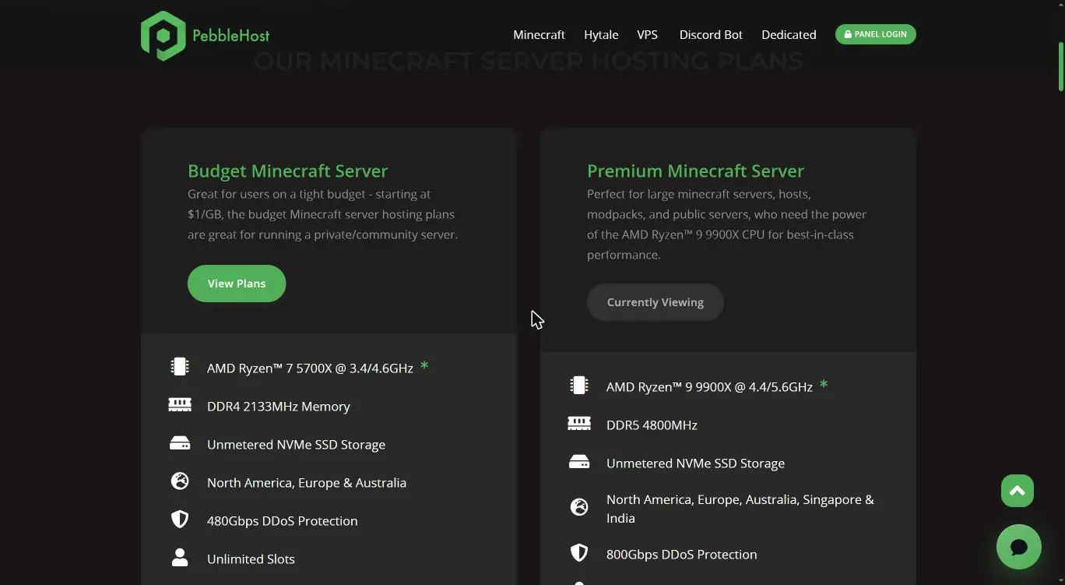Click the green asterisk after Ryzen 7 5700X
This screenshot has width=1065, height=585.
coord(424,365)
